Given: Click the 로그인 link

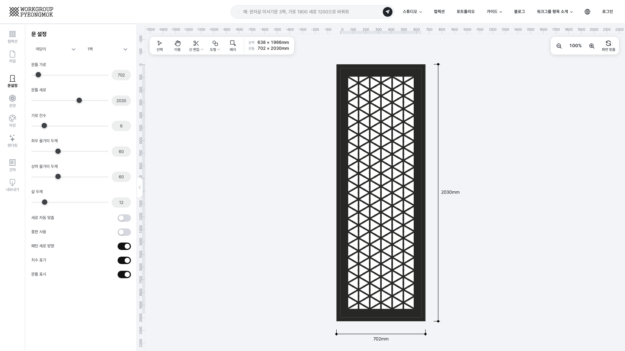Looking at the screenshot, I should coord(607,12).
